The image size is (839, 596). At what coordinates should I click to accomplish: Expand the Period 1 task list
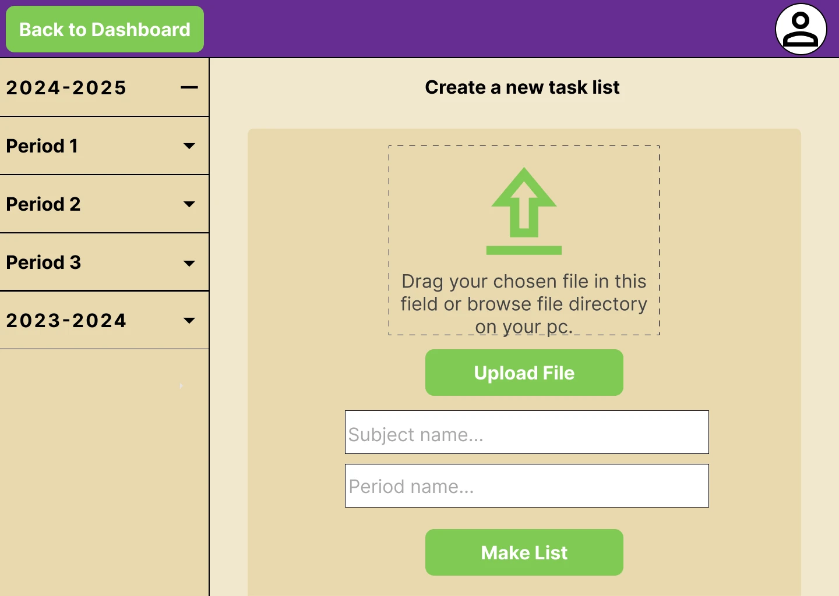[x=189, y=146]
